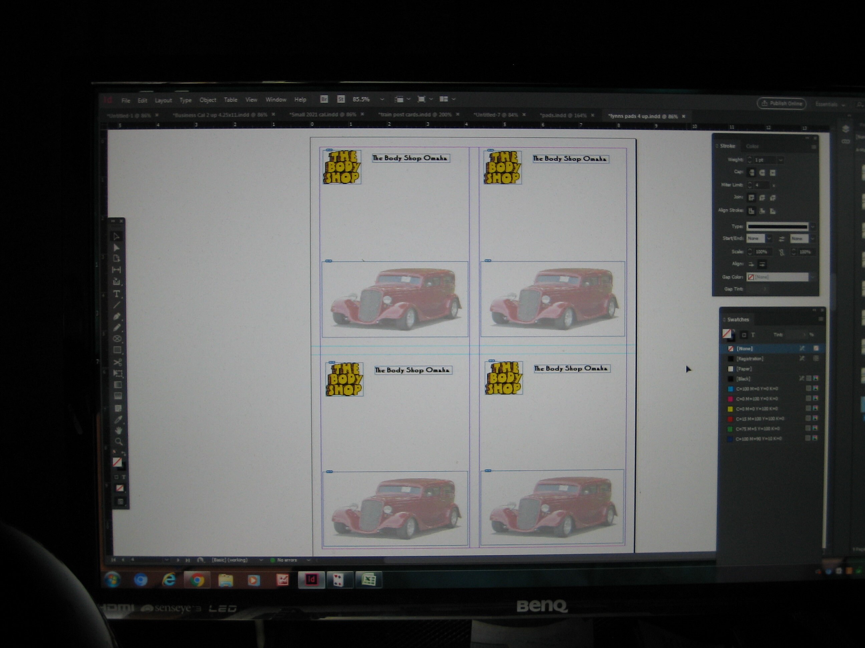Select the Scissors tool

coord(117,362)
